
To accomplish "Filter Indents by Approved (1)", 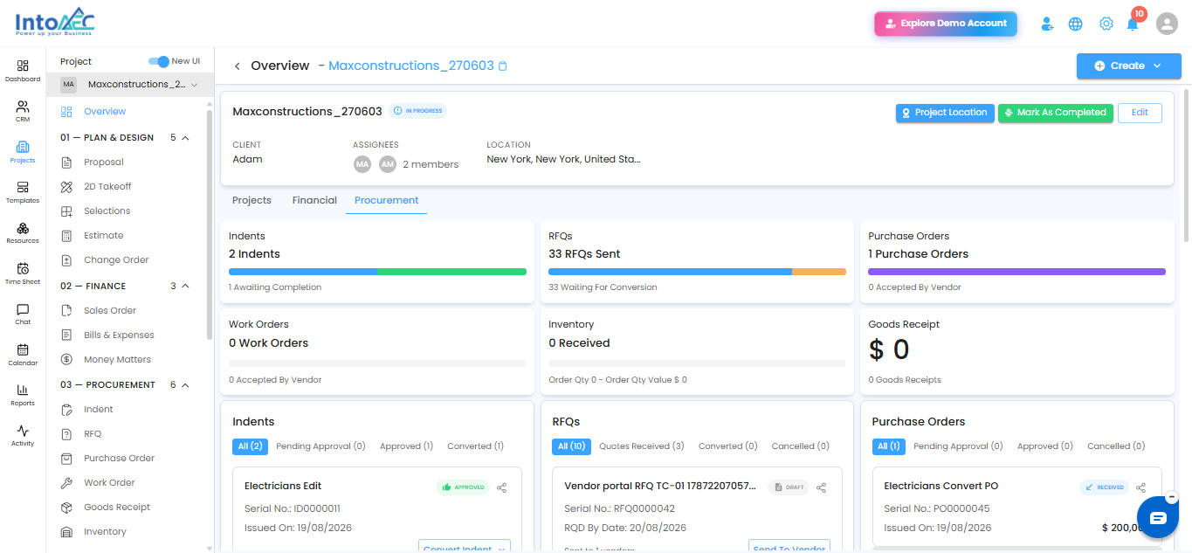I will pyautogui.click(x=406, y=446).
